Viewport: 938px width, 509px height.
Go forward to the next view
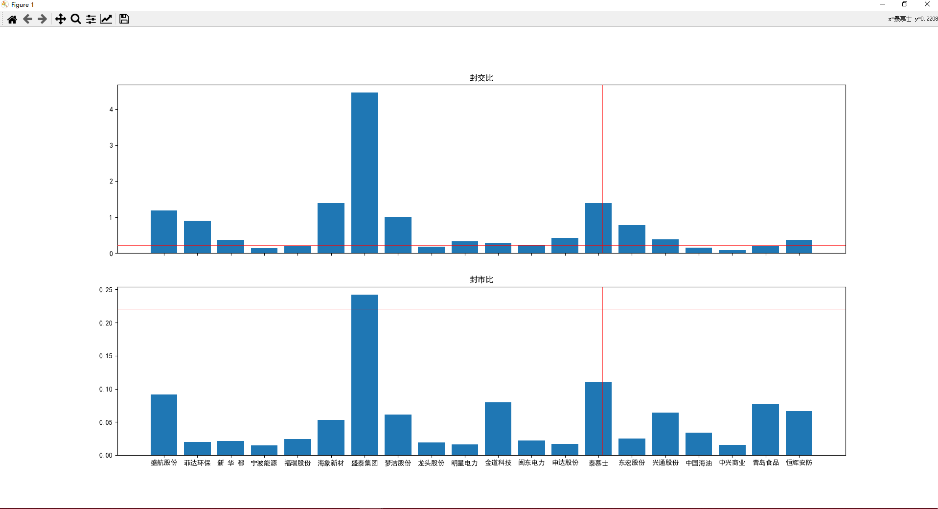coord(43,19)
